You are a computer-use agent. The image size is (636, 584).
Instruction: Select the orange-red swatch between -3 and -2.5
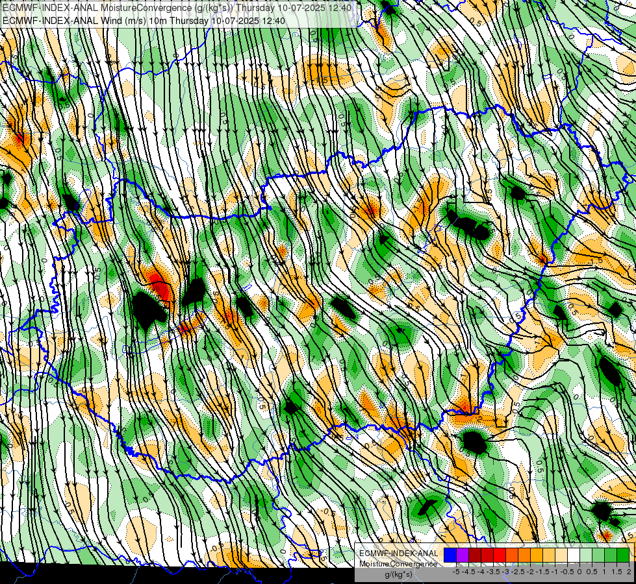[x=512, y=555]
